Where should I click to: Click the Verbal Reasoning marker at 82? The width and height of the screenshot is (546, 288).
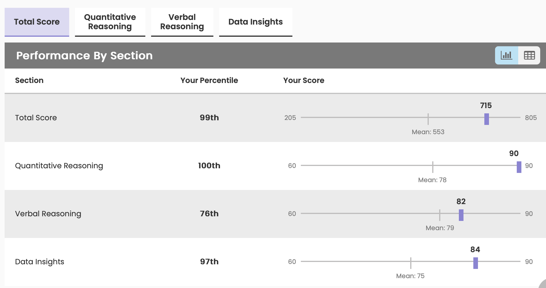[461, 214]
